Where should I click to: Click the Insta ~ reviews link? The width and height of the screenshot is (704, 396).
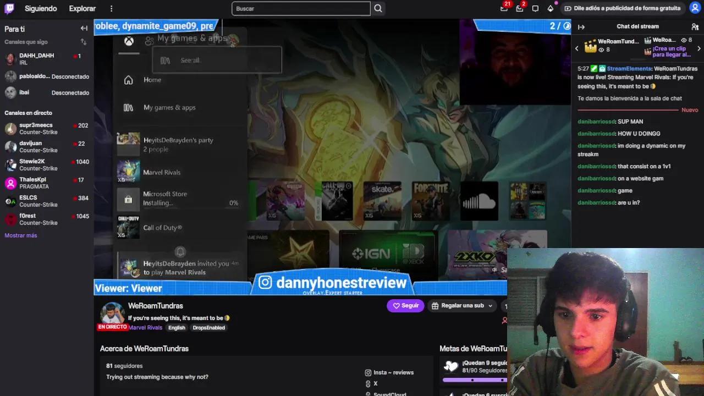pos(393,372)
